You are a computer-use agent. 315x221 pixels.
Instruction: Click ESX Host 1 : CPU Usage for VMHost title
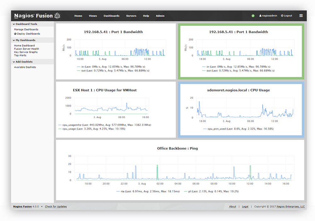tap(105, 90)
